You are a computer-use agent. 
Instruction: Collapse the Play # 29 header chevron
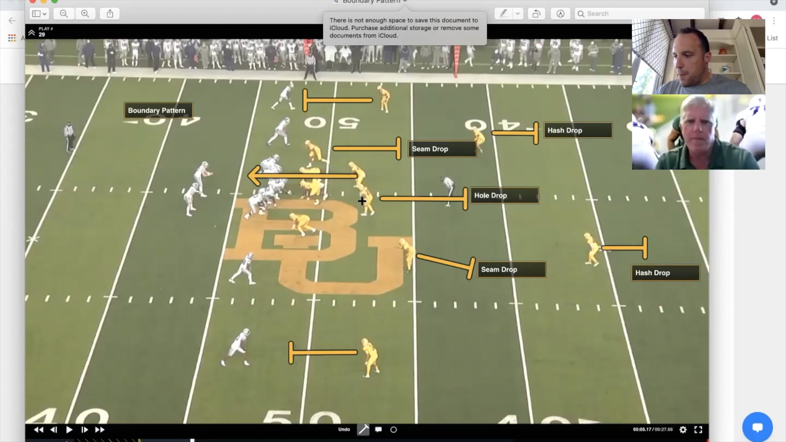pos(32,32)
